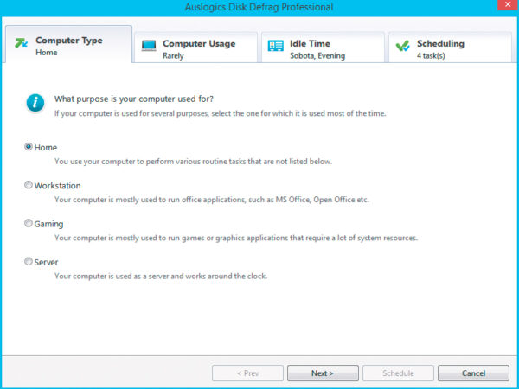Select the Home radio button

(x=29, y=148)
